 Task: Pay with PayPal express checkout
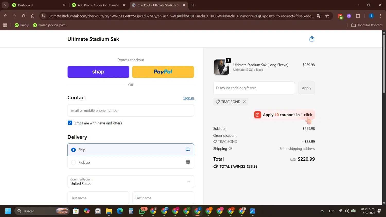click(163, 72)
